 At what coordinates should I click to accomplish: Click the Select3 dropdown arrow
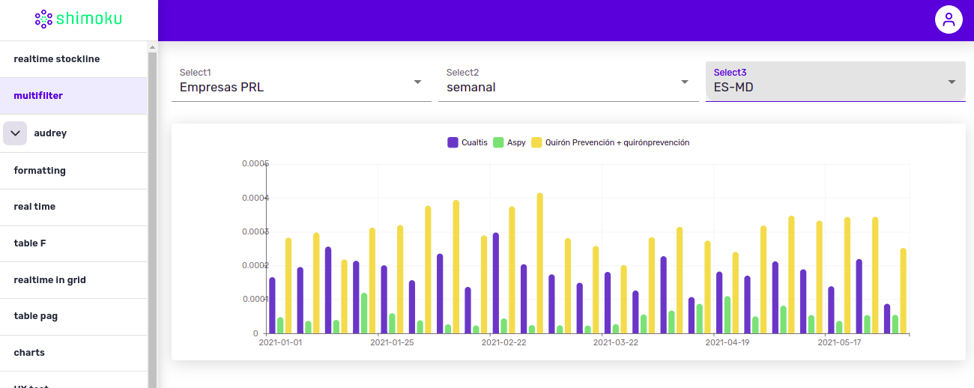(x=952, y=82)
